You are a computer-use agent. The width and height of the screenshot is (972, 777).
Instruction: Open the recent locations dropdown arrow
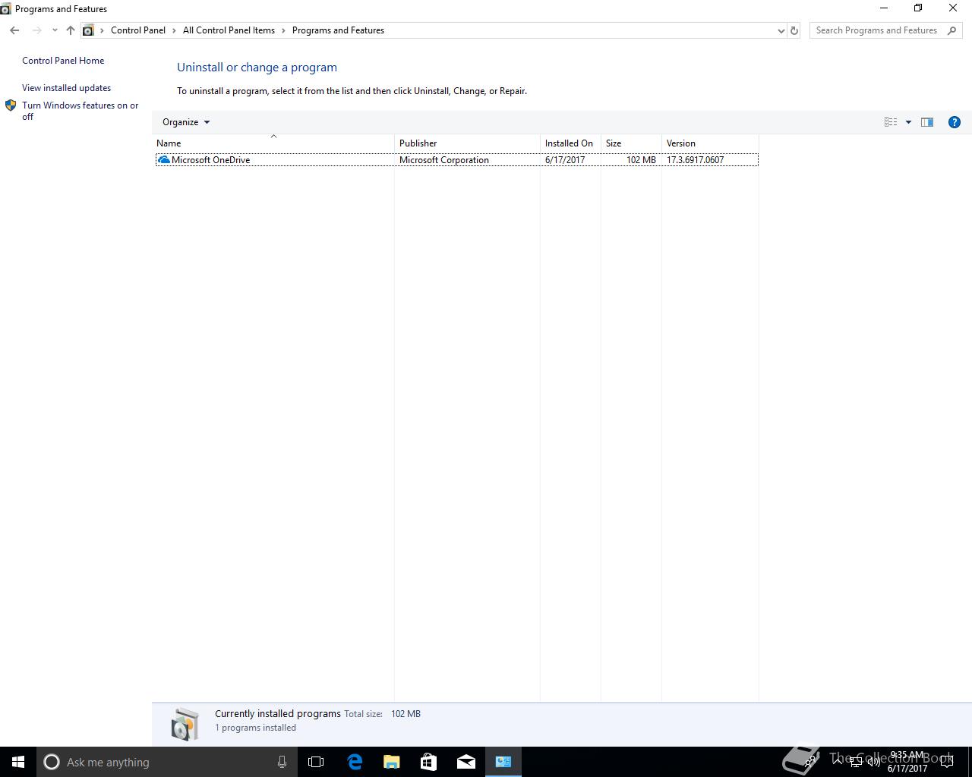(55, 30)
